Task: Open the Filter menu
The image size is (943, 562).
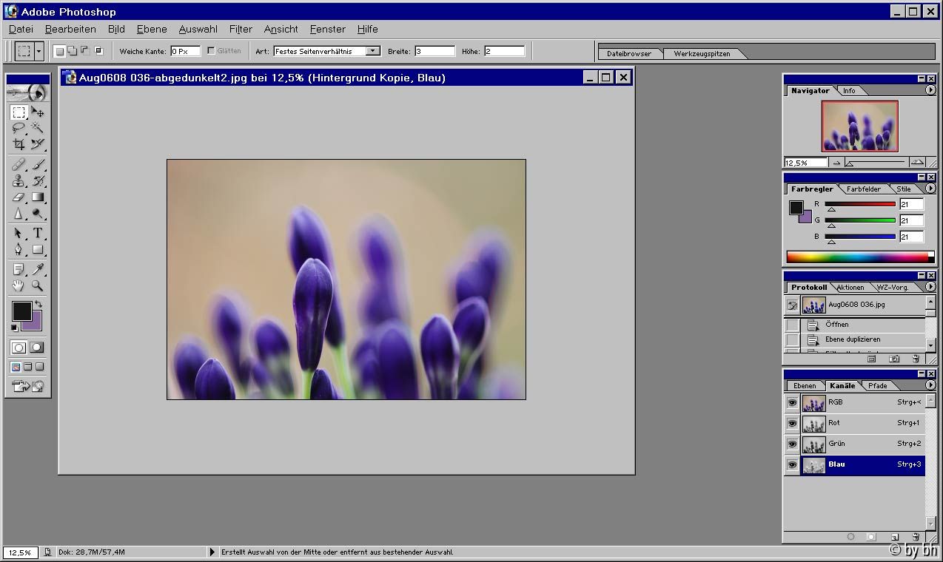Action: (241, 29)
